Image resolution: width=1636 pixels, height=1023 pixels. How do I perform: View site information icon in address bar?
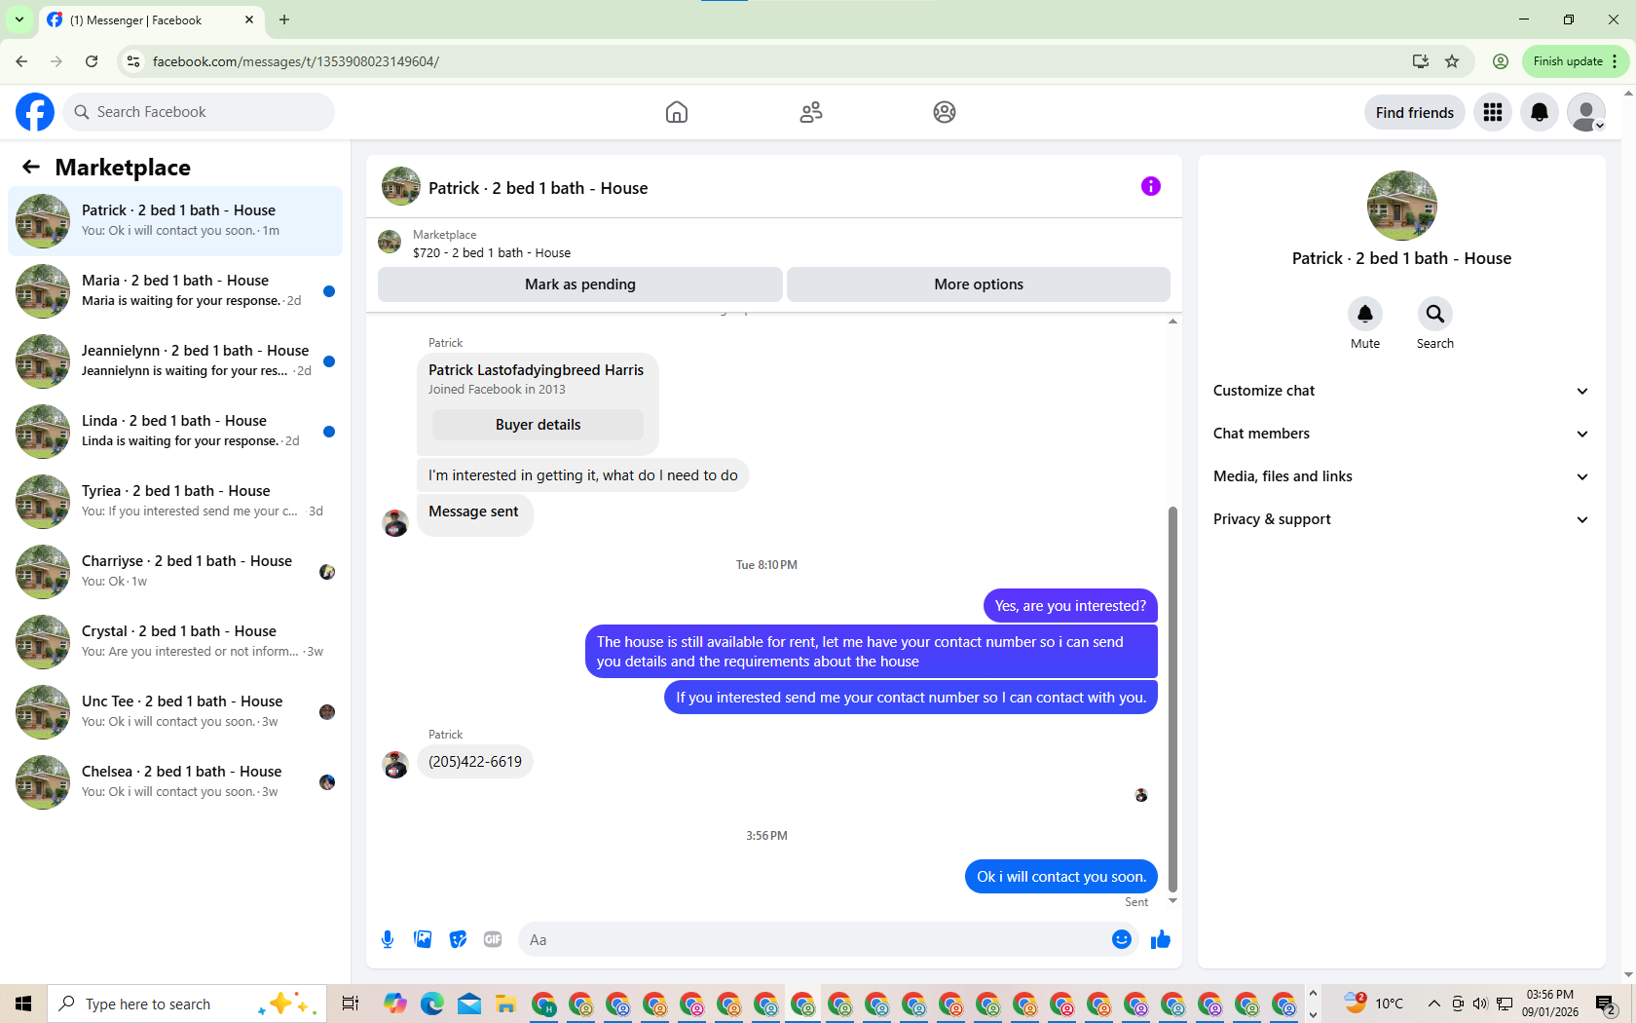tap(133, 61)
